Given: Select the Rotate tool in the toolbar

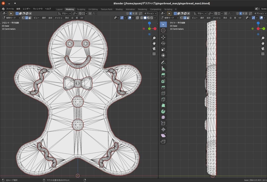Looking at the screenshot, I should pos(163,43).
